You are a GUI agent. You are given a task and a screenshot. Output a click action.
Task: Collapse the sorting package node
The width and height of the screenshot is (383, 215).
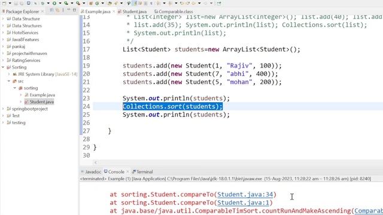point(14,88)
